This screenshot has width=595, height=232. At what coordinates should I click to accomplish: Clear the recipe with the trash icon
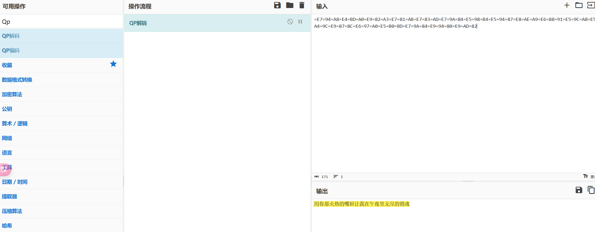302,5
